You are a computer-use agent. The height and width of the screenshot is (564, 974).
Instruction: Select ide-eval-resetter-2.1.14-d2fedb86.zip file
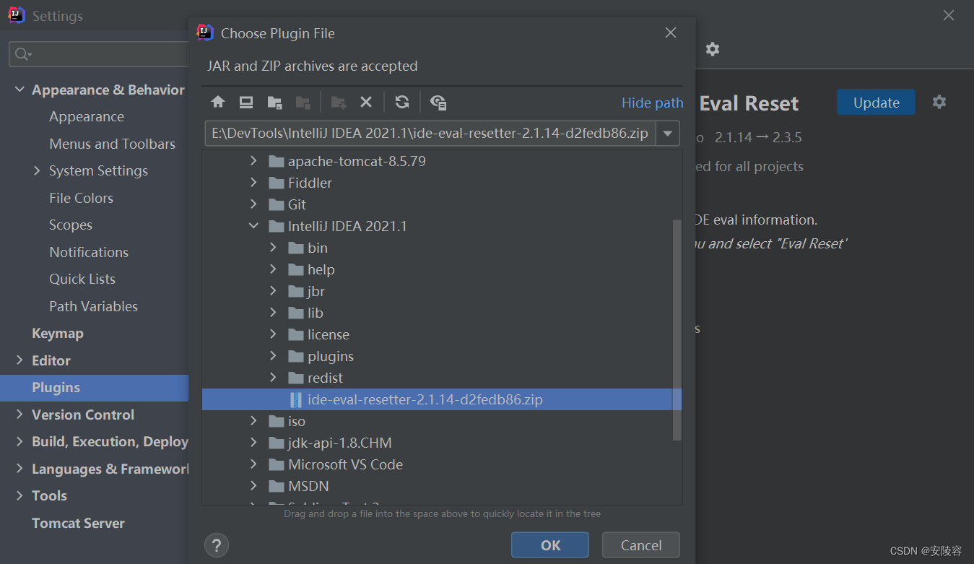coord(442,399)
